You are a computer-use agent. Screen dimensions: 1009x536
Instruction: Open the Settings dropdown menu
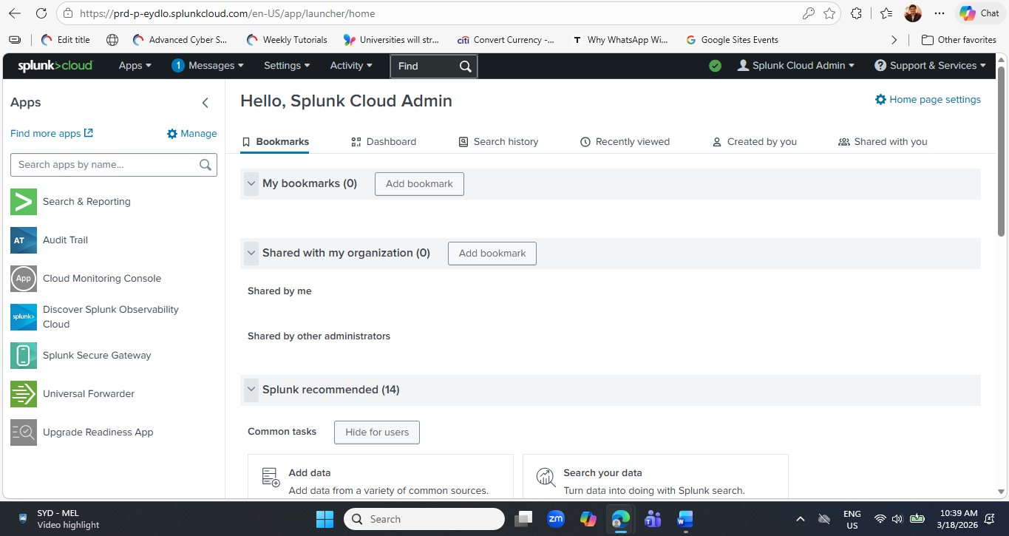tap(286, 65)
